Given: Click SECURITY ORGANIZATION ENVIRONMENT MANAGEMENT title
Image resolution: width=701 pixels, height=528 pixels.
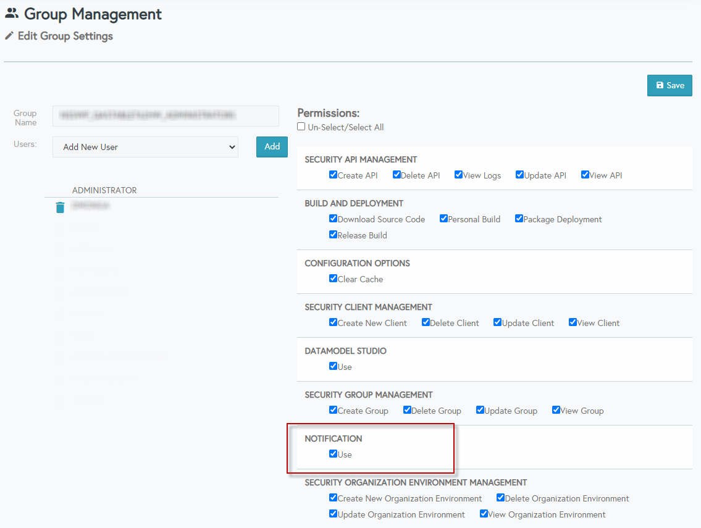Looking at the screenshot, I should pyautogui.click(x=416, y=482).
